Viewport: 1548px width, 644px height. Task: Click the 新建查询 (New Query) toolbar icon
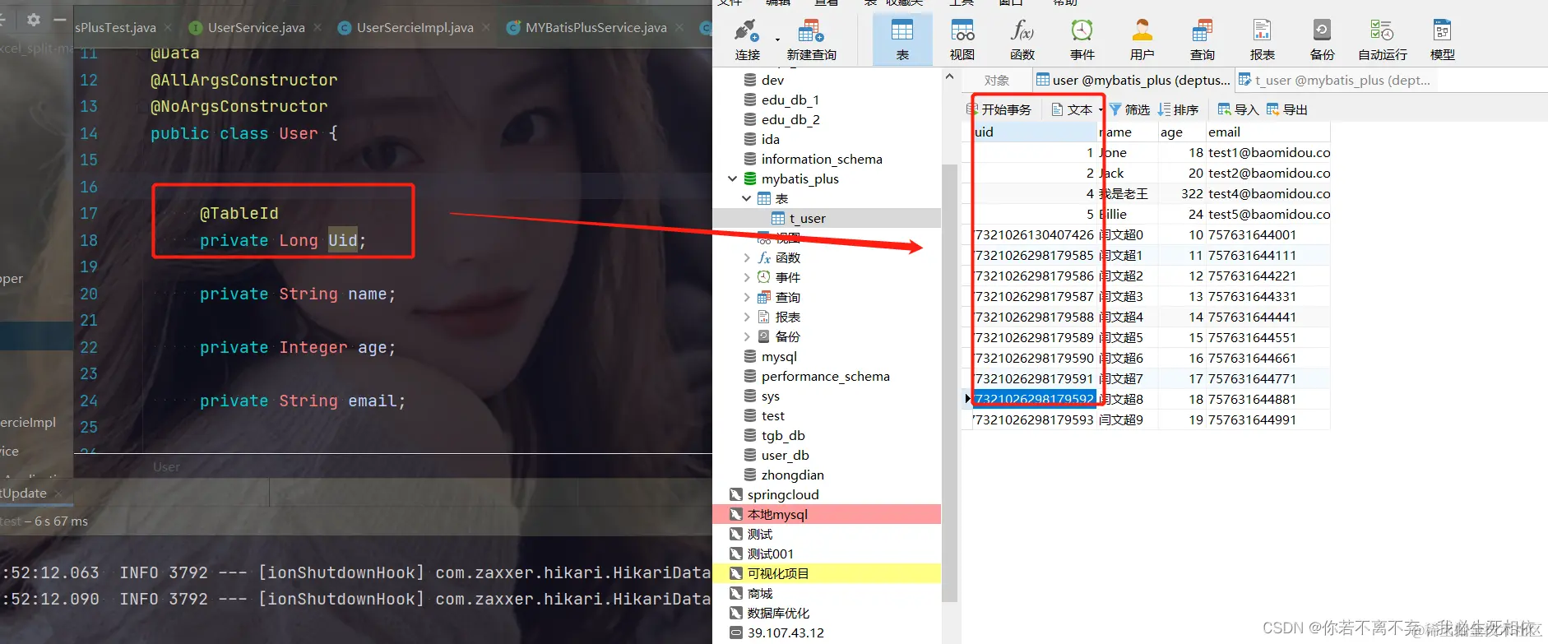811,39
